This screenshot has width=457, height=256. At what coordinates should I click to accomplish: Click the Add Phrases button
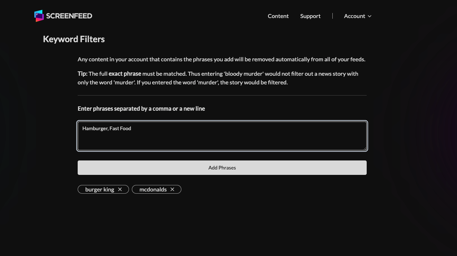pos(222,168)
